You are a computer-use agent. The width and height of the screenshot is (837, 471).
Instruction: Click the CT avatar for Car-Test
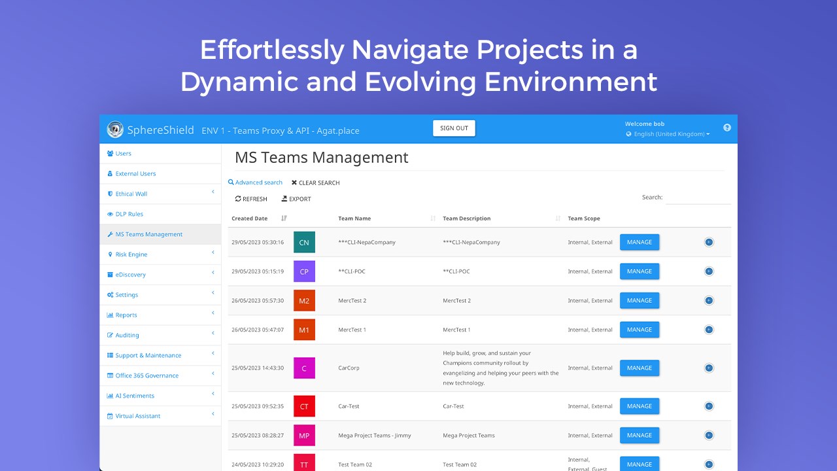[304, 406]
